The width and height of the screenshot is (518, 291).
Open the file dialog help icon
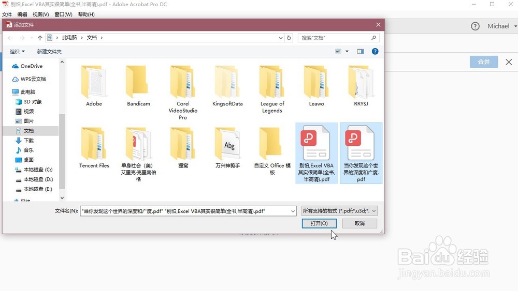(375, 51)
